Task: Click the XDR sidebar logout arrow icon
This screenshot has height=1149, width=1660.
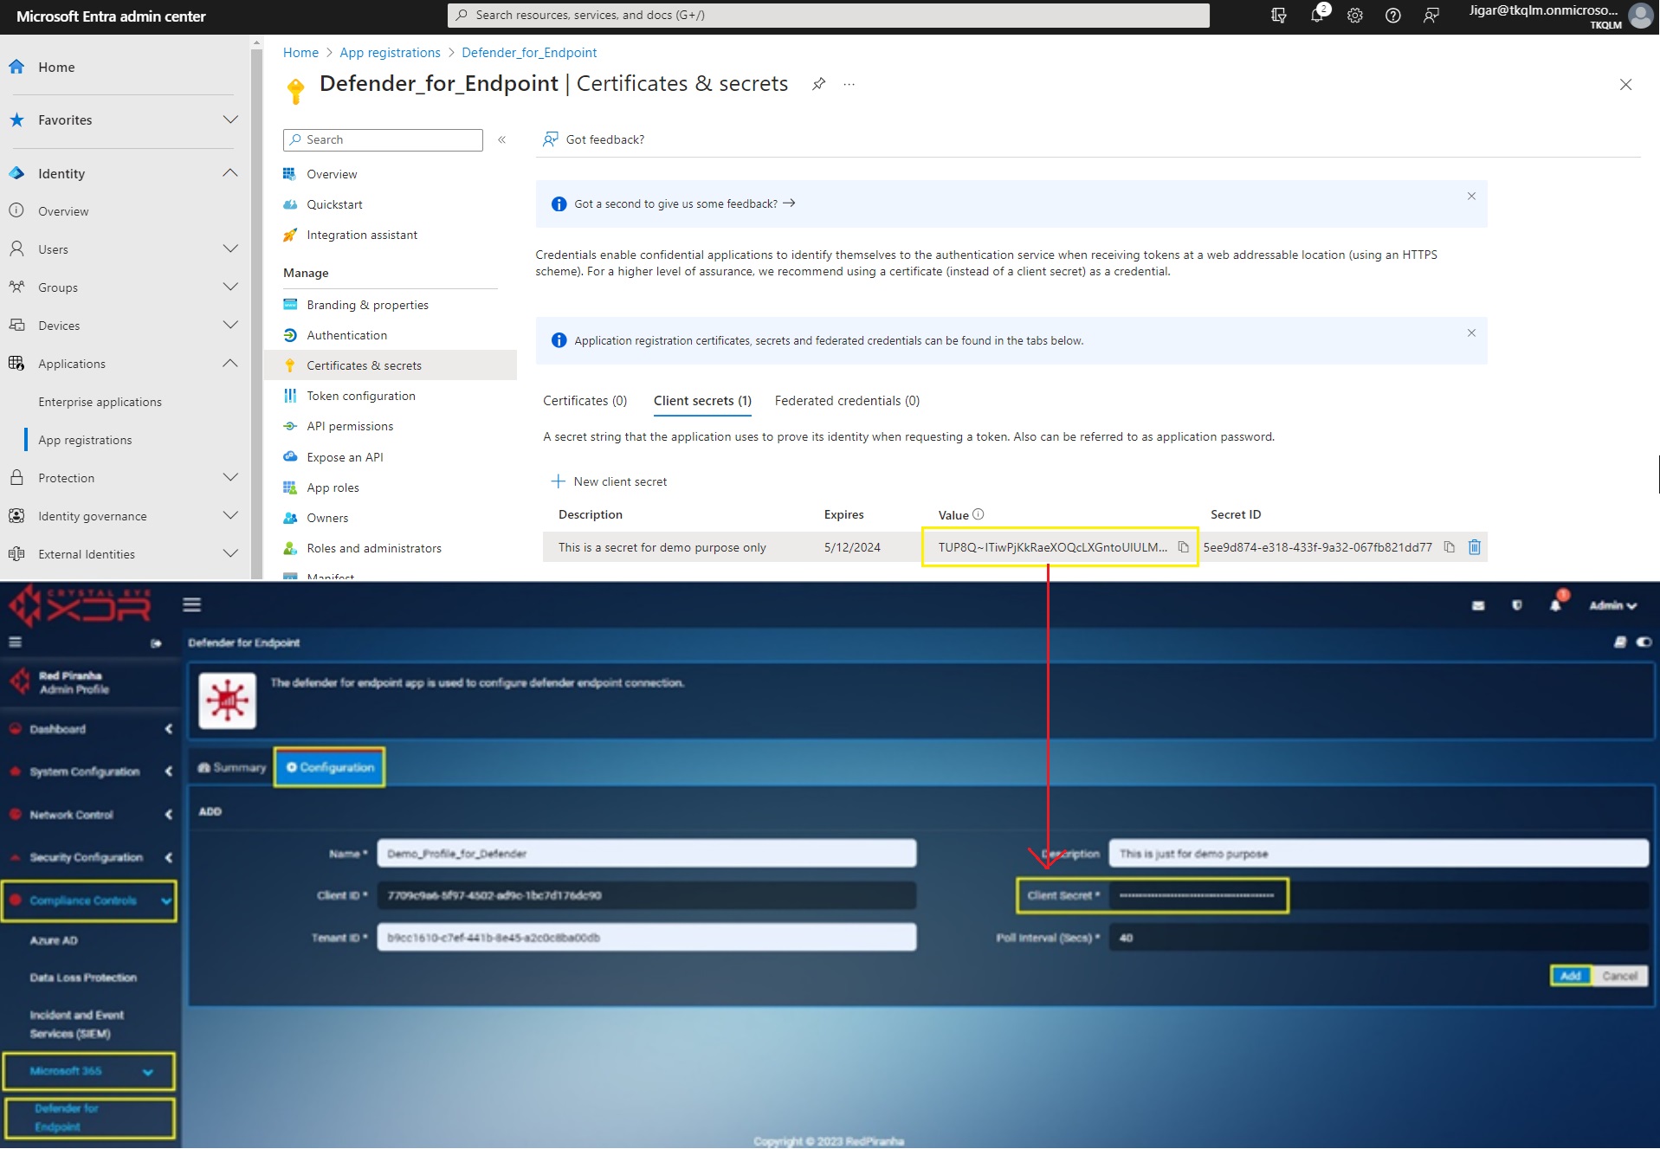Action: (156, 643)
